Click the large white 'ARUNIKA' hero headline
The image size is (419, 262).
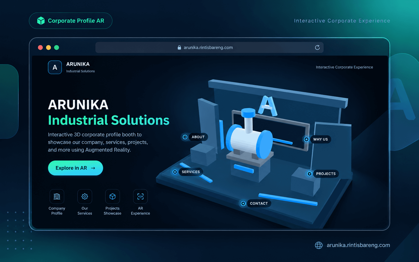tap(78, 105)
